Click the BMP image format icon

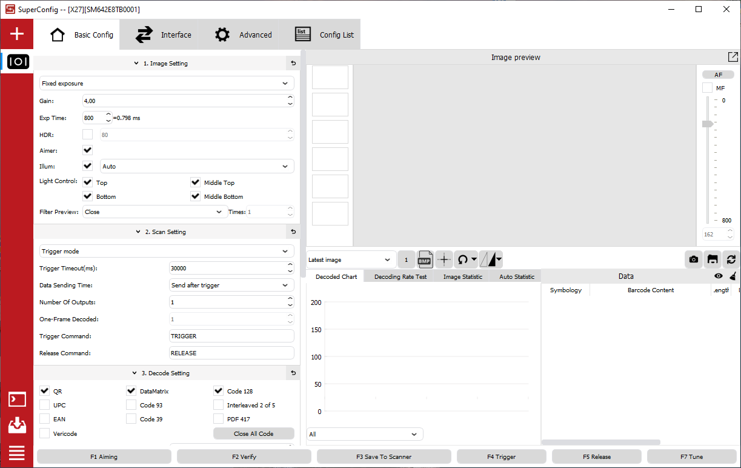click(x=425, y=259)
